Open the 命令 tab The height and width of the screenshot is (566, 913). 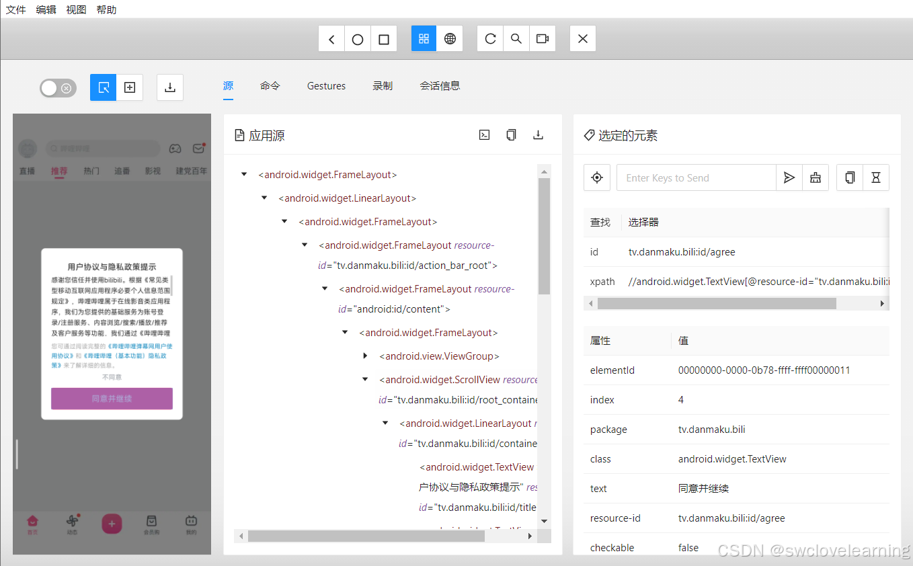point(270,86)
